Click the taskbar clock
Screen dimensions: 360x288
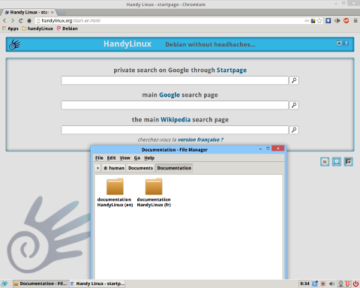[x=304, y=283]
